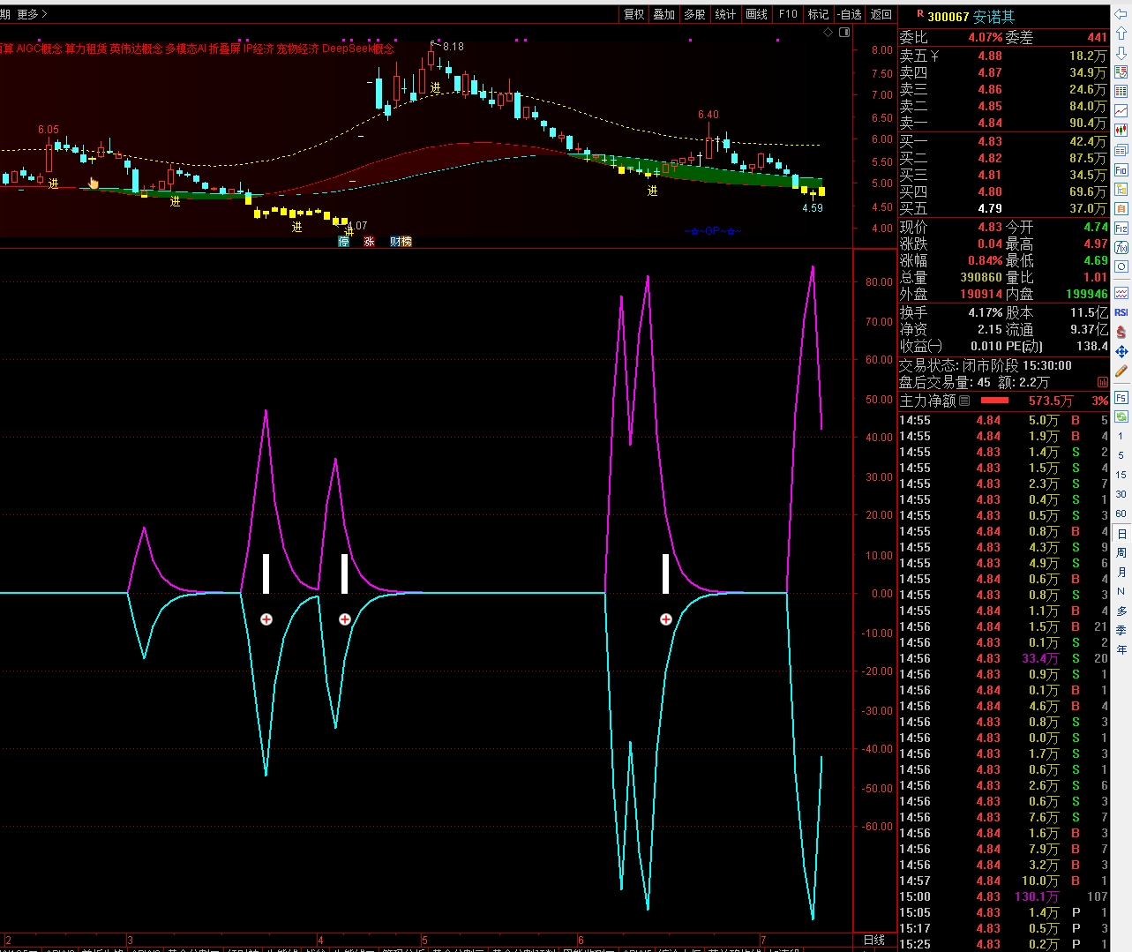The height and width of the screenshot is (952, 1132).
Task: Click the 英伟达概念 concept tag
Action: click(136, 49)
